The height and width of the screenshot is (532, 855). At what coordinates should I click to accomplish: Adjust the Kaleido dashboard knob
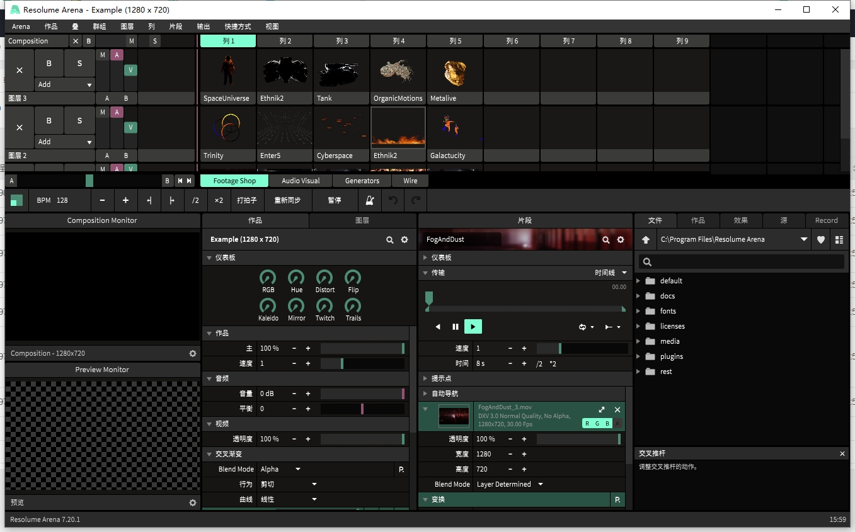[x=268, y=305]
